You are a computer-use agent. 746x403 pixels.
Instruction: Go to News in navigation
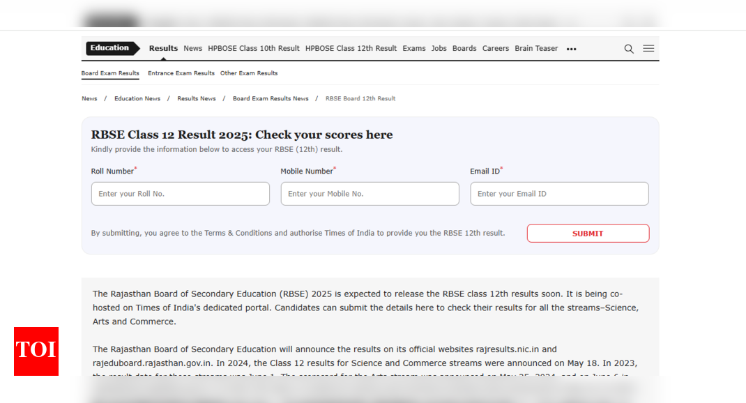click(192, 49)
